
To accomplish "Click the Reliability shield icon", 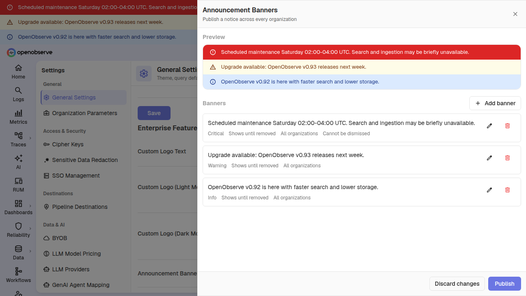I will (18, 226).
